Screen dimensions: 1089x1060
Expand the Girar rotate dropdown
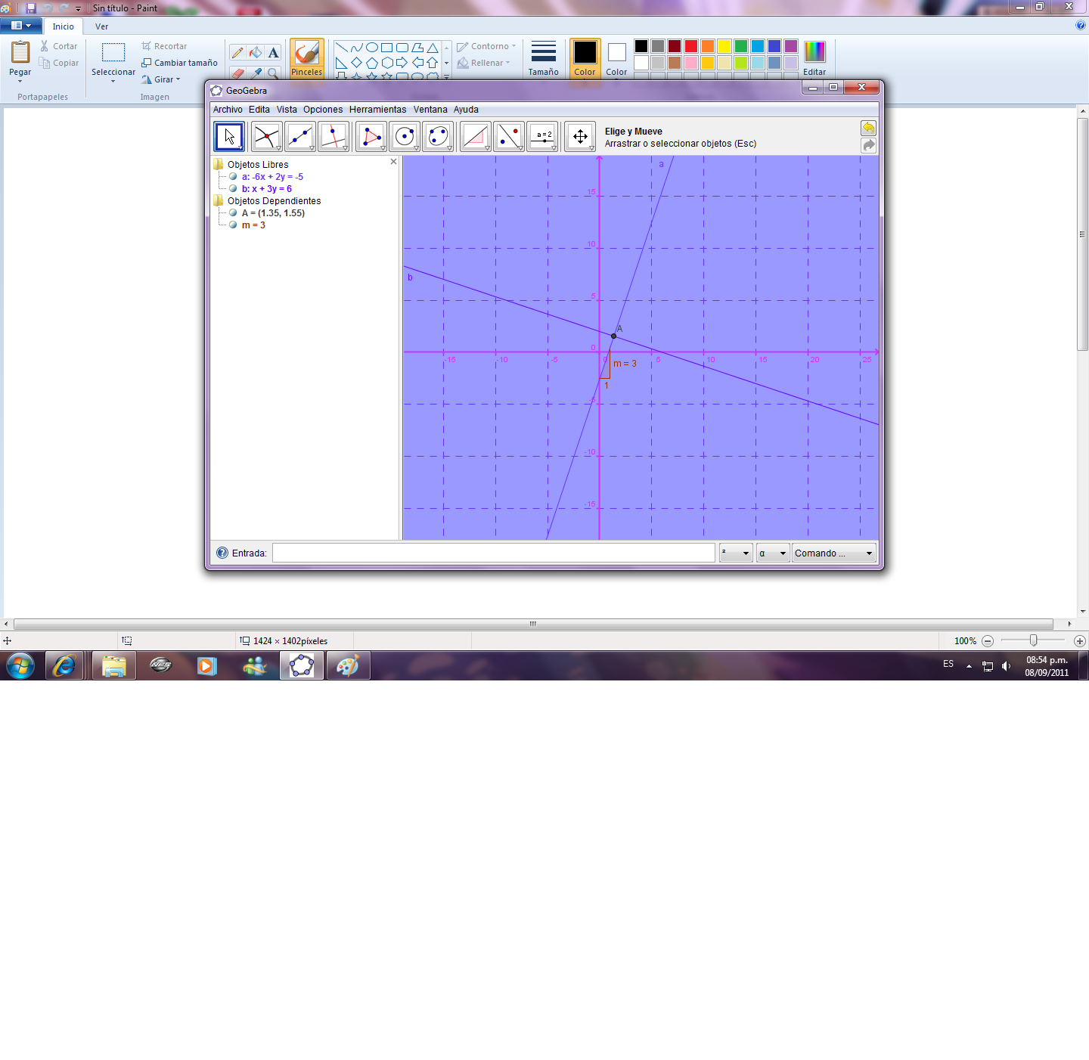(x=161, y=79)
